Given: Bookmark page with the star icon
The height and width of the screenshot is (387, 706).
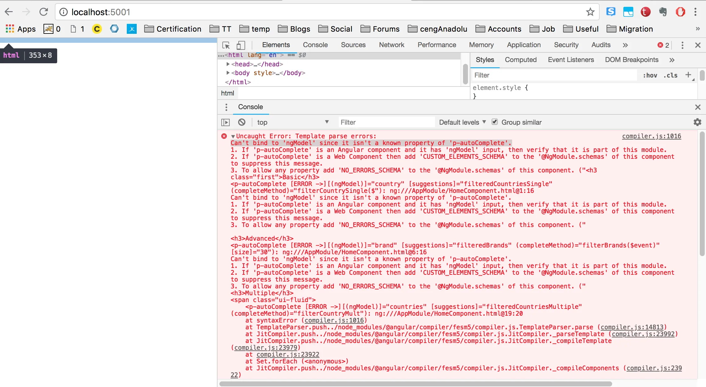Looking at the screenshot, I should pyautogui.click(x=590, y=12).
